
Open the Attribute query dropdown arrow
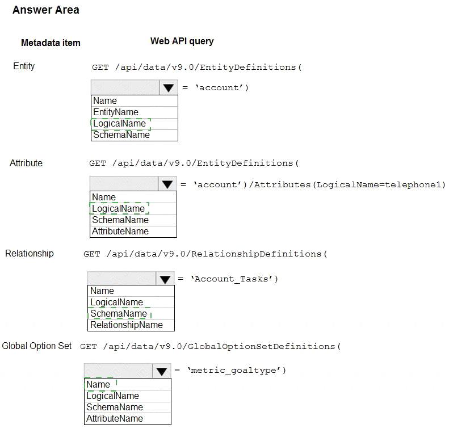click(167, 184)
